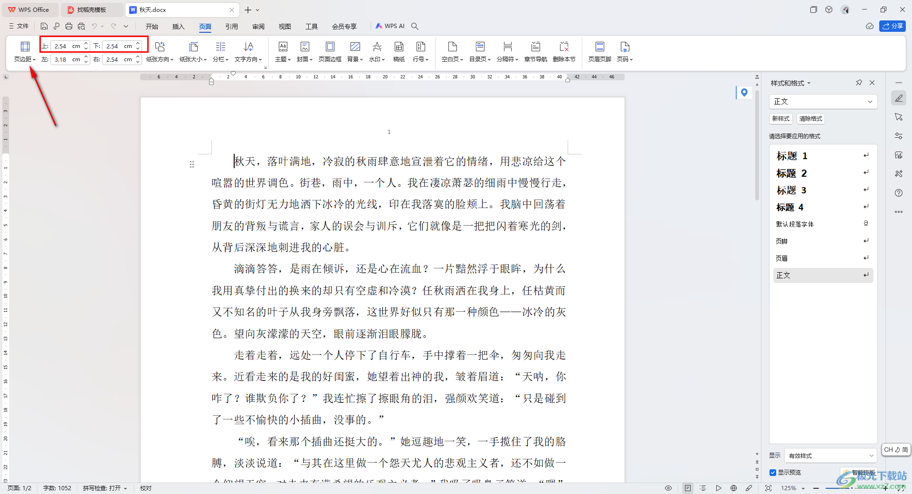The width and height of the screenshot is (912, 494).
Task: Switch to outline view in status bar
Action: 703,488
